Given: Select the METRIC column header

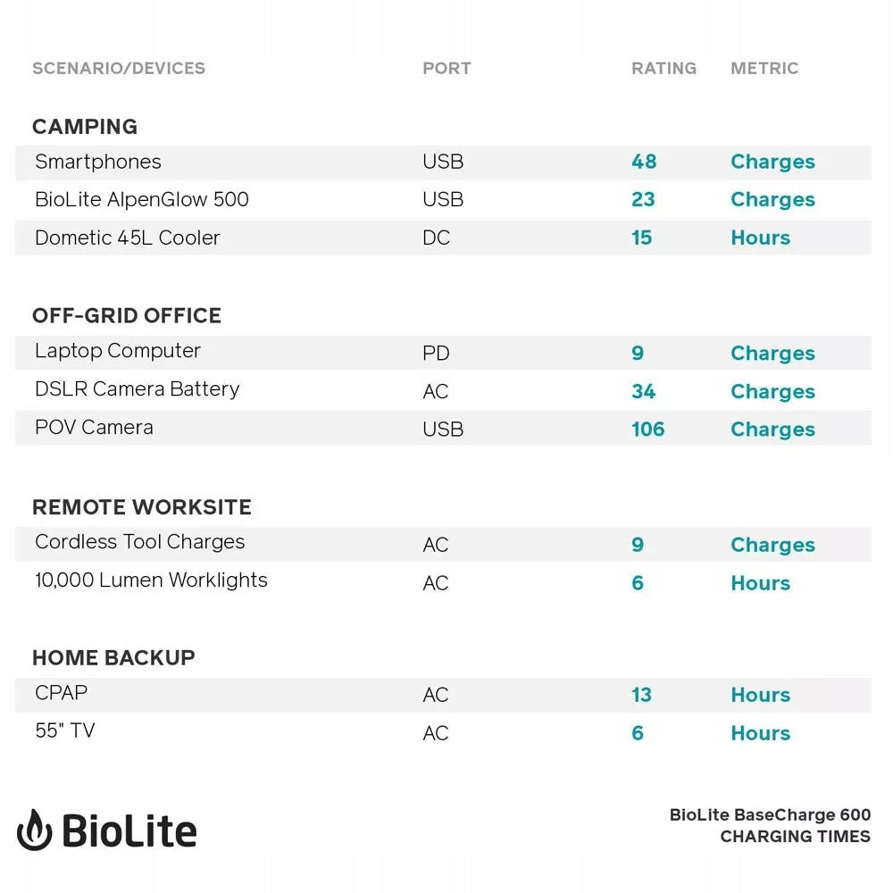Looking at the screenshot, I should [x=764, y=68].
